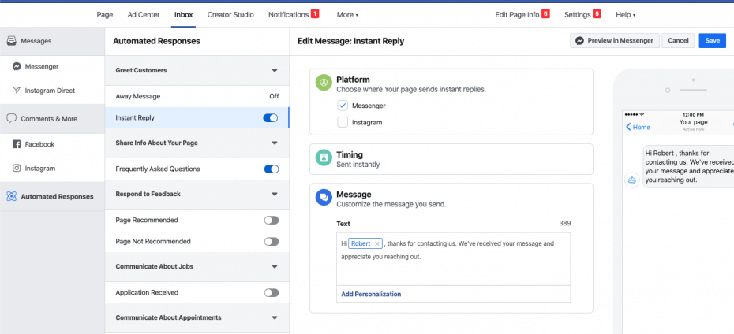Open Edit Page Info
The width and height of the screenshot is (734, 334).
point(517,14)
